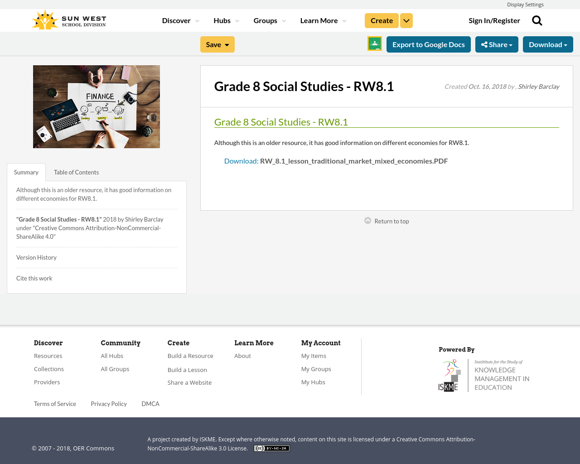Click the Sun West School Division logo
This screenshot has width=580, height=464.
(x=68, y=19)
